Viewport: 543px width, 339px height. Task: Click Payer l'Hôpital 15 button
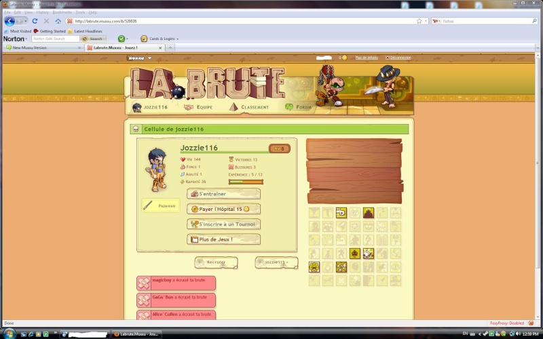click(x=224, y=209)
